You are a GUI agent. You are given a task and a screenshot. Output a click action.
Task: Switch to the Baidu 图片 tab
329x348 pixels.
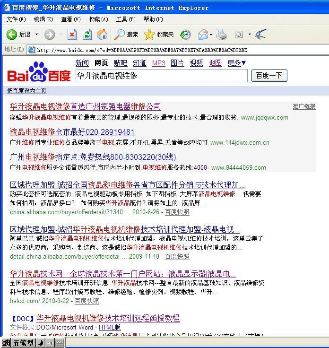(177, 63)
